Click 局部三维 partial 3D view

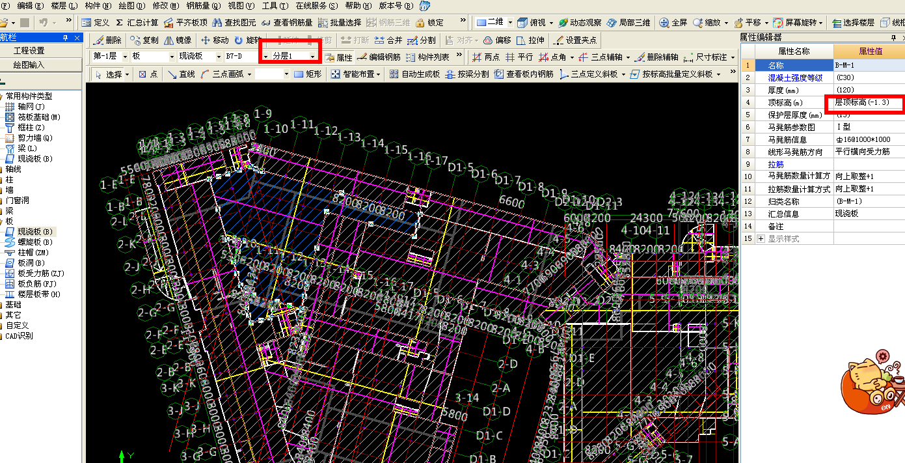tap(629, 22)
